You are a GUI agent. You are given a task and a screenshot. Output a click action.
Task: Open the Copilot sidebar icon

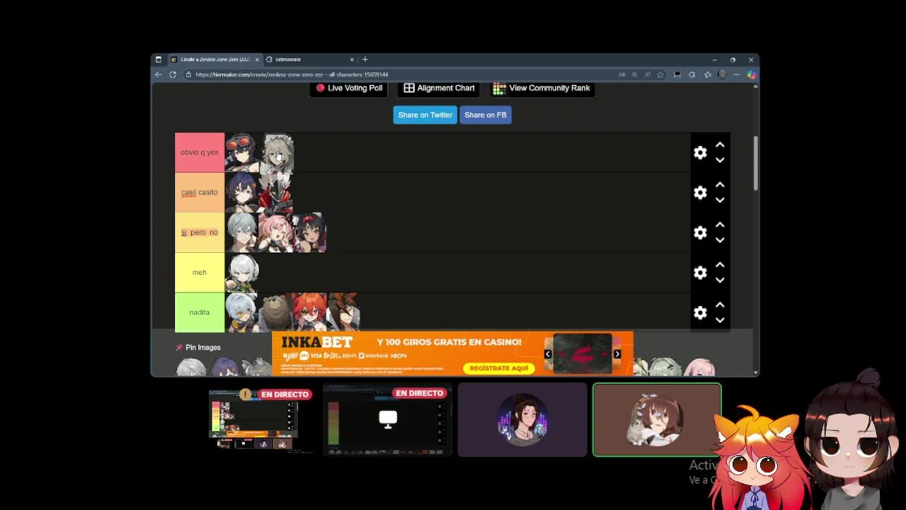[x=751, y=74]
